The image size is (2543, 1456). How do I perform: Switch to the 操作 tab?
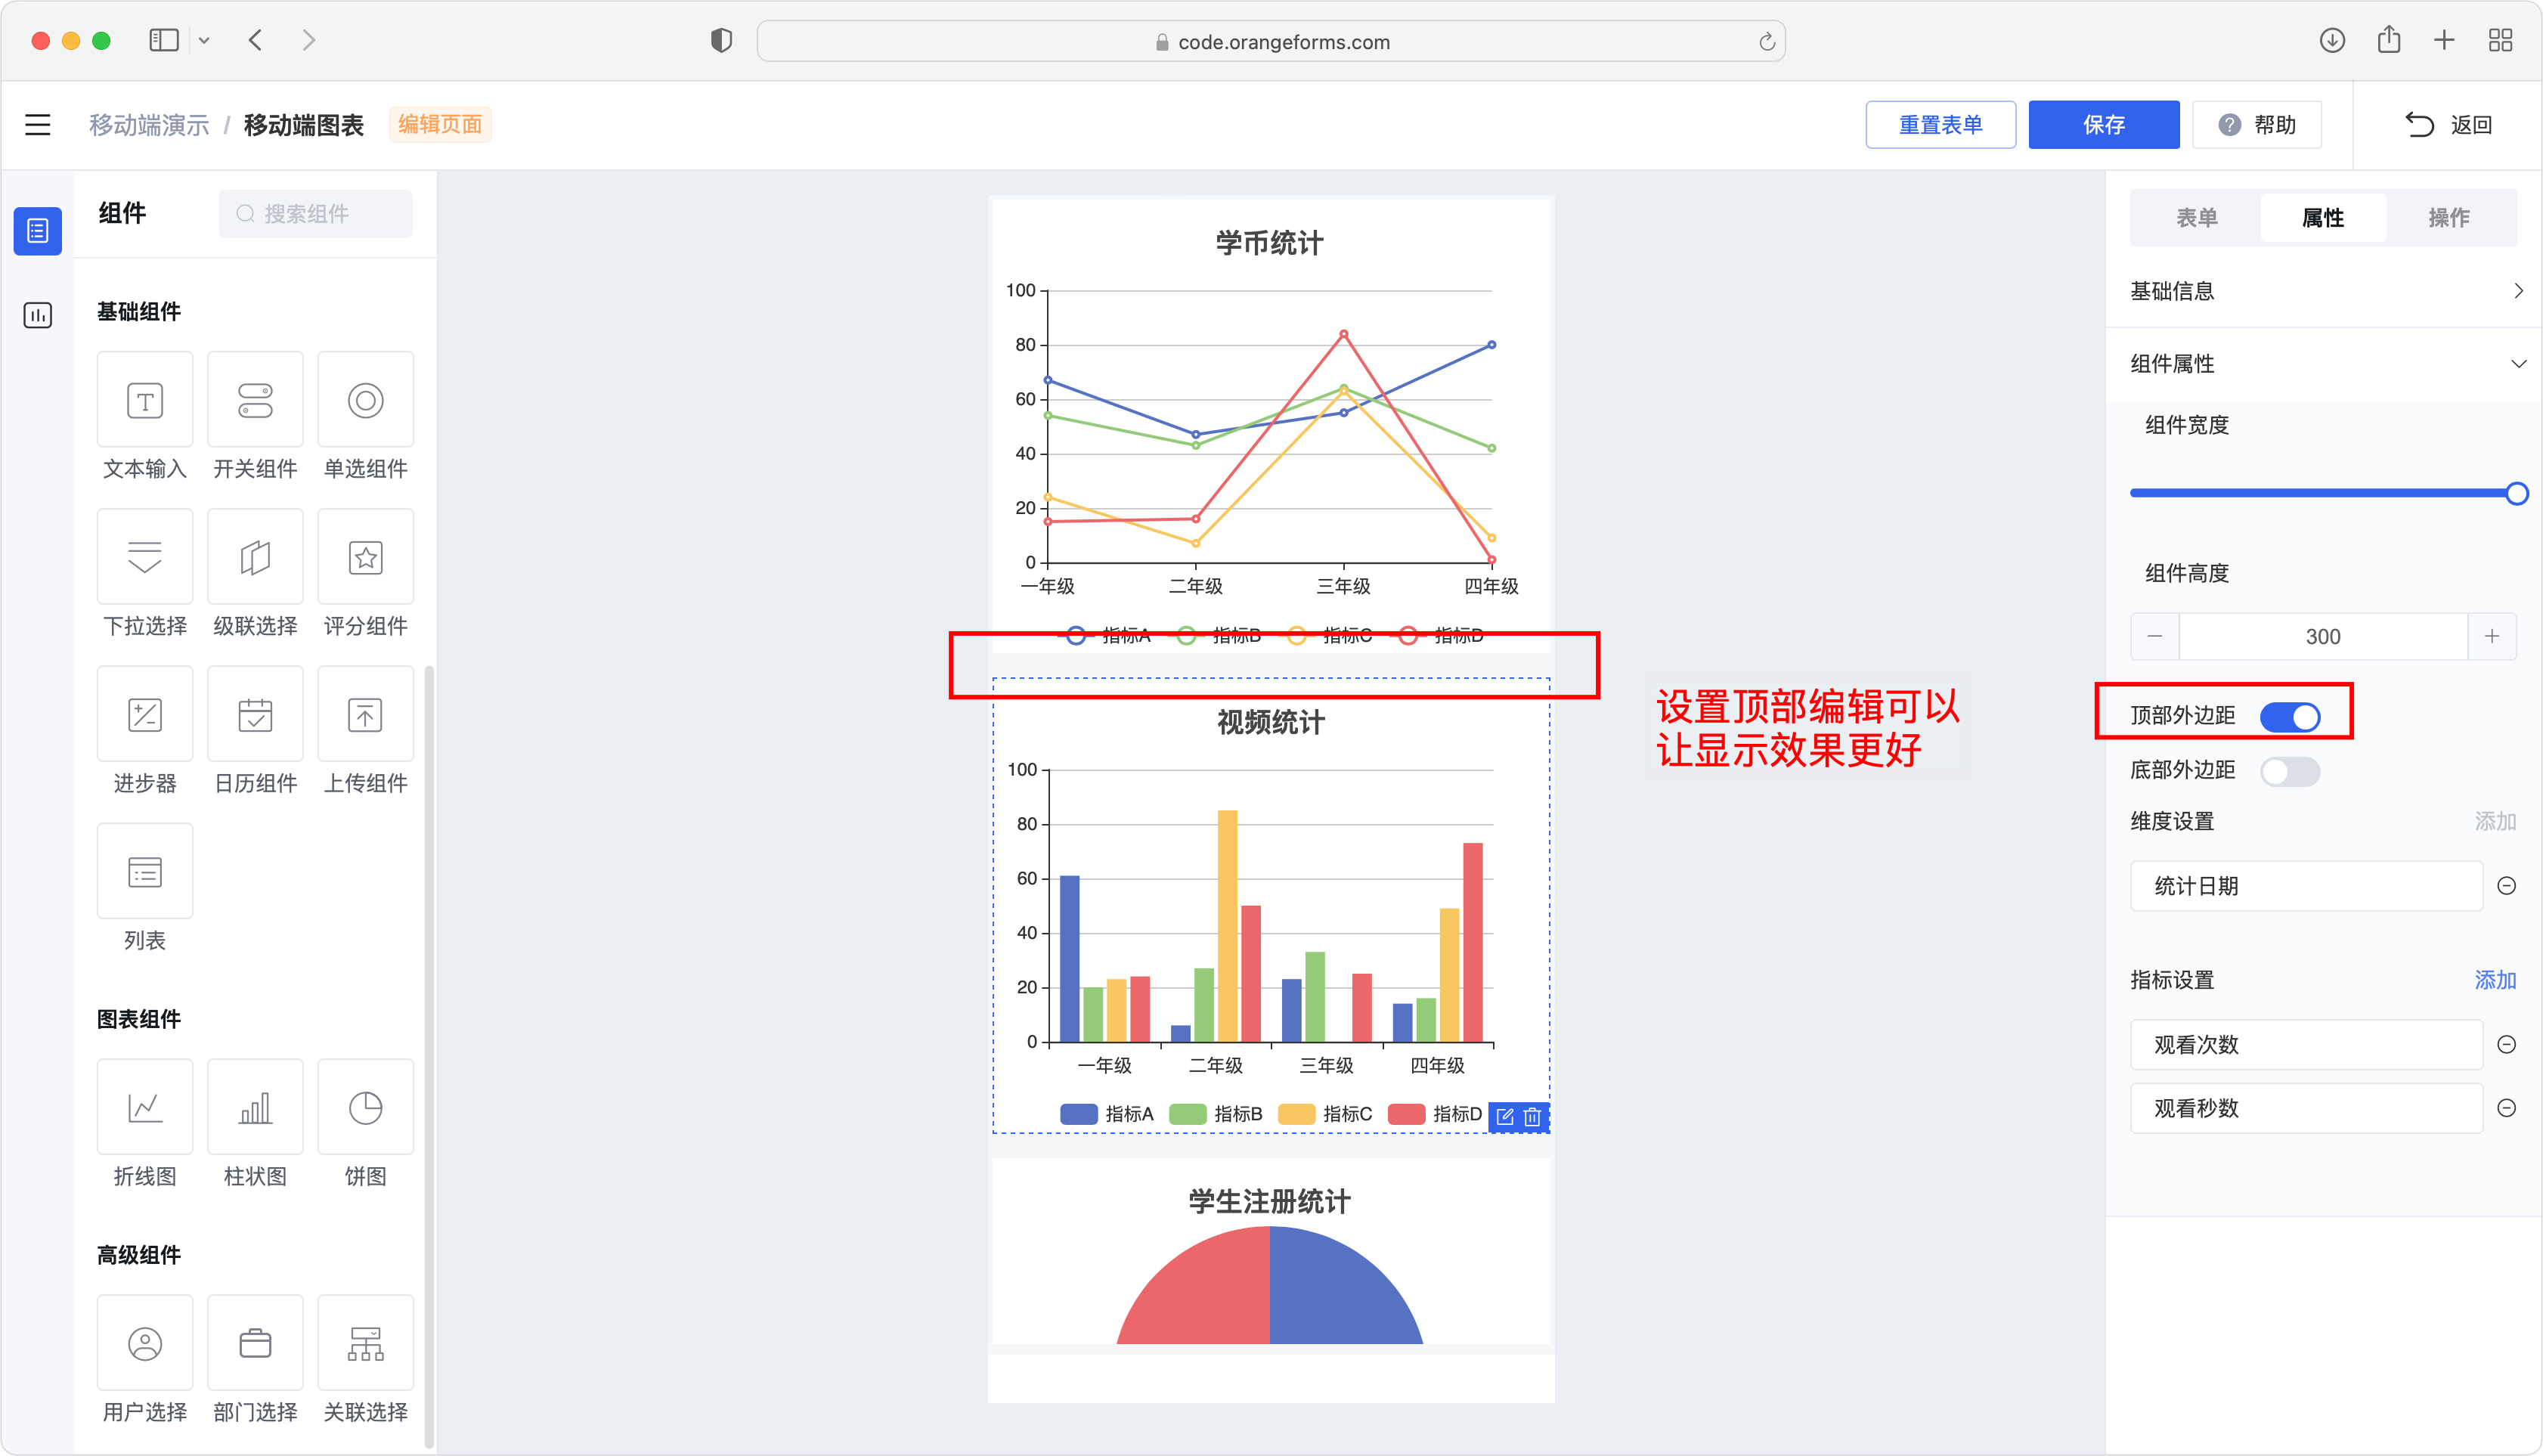(2449, 217)
